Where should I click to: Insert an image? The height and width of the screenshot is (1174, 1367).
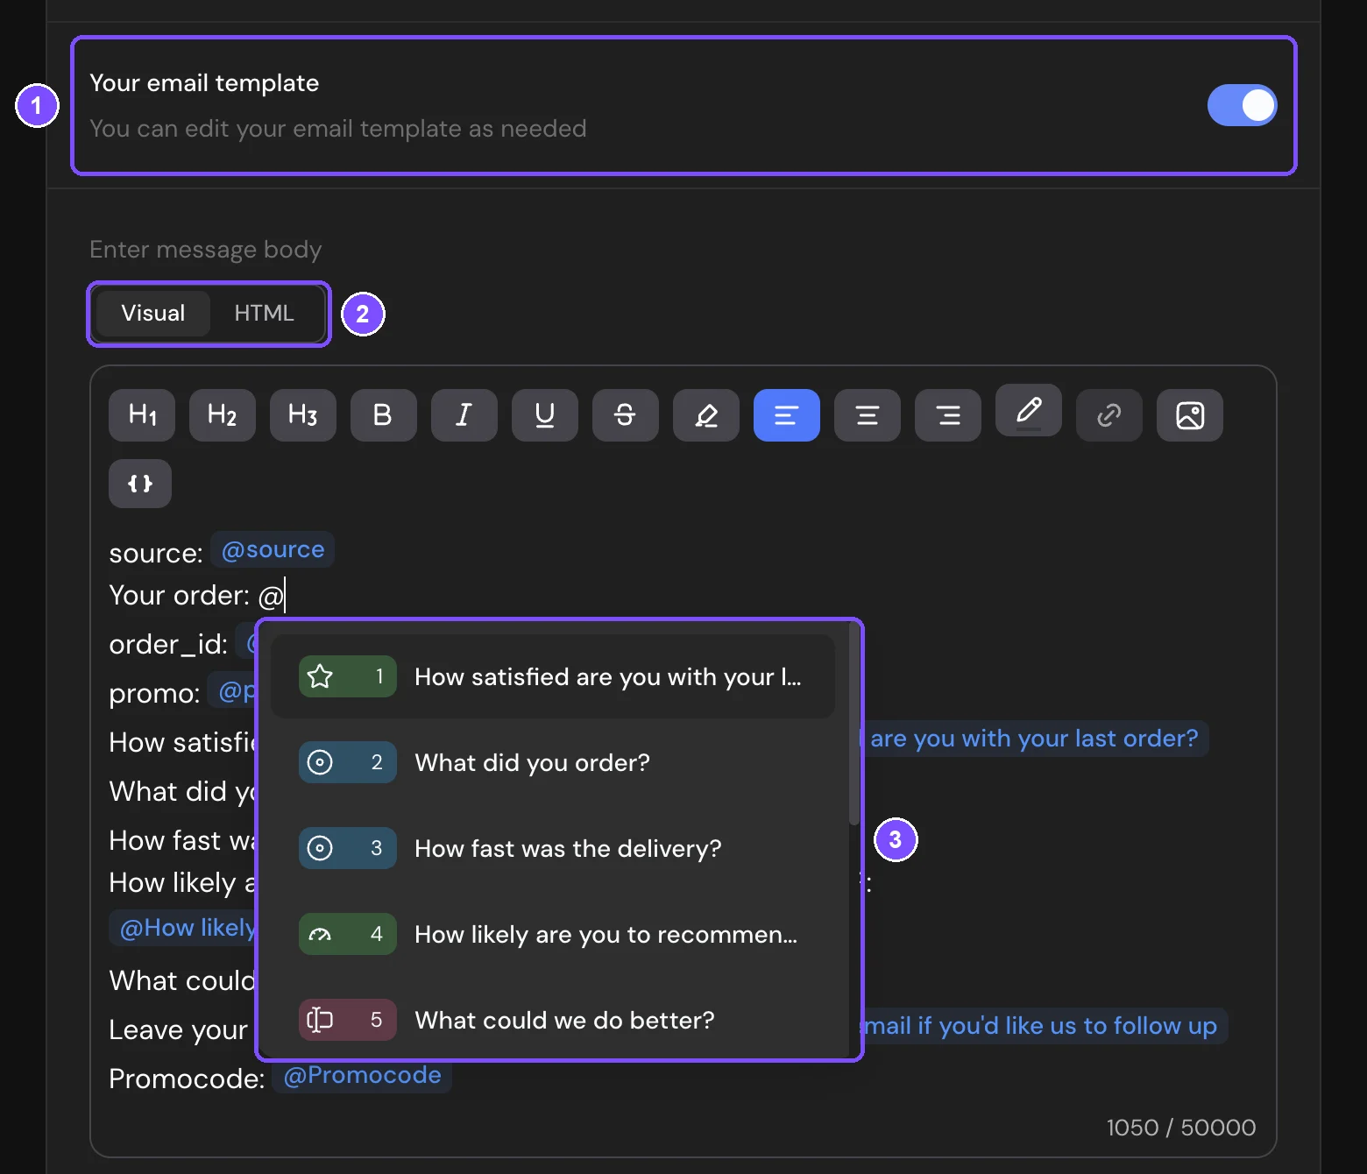click(x=1190, y=415)
